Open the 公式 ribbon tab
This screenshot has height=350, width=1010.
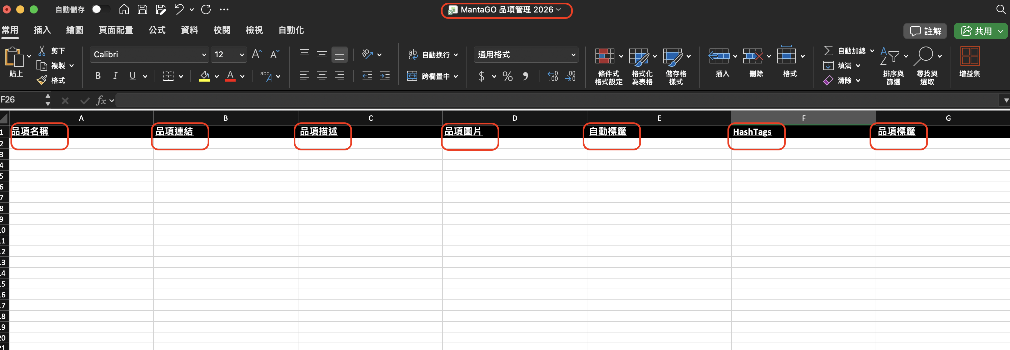click(157, 30)
